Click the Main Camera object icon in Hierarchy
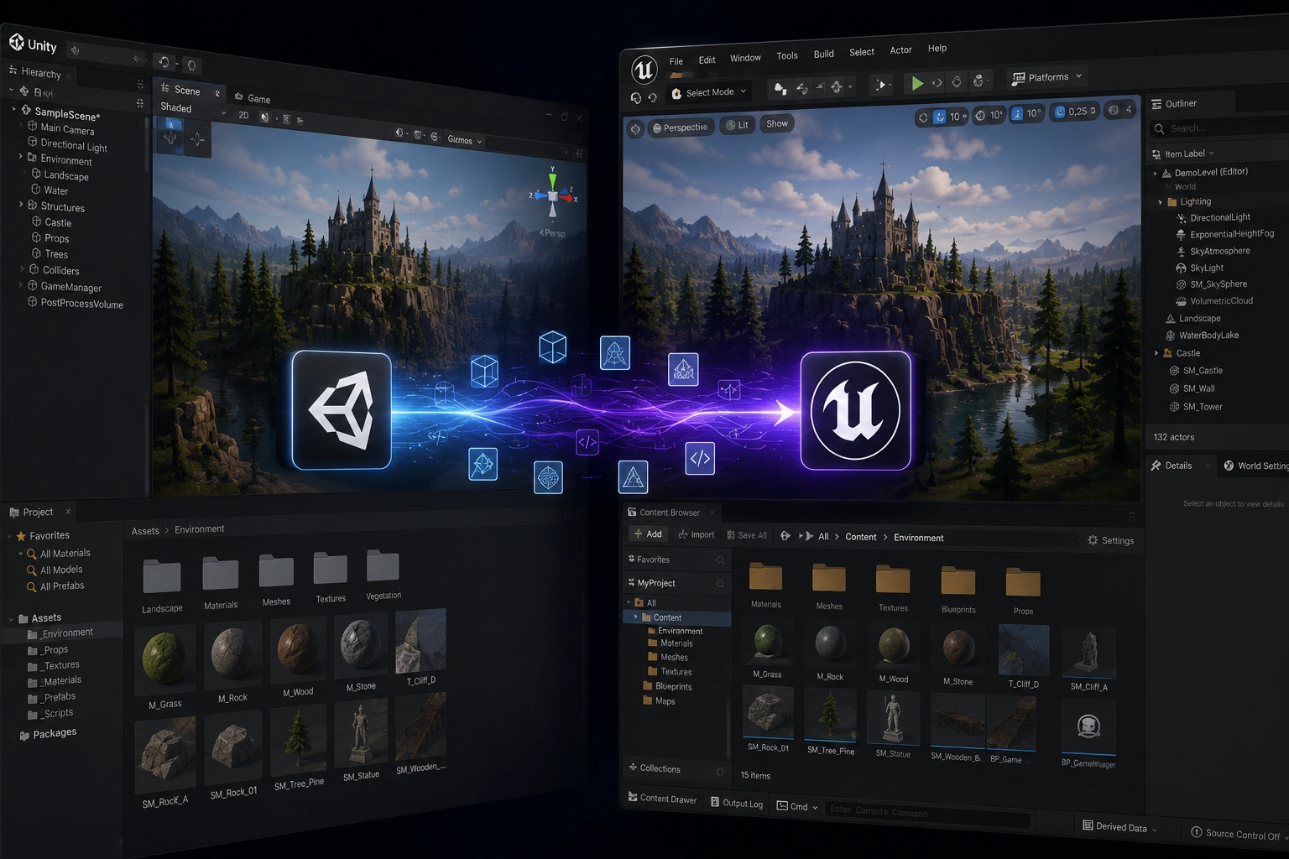The width and height of the screenshot is (1289, 859). point(33,126)
